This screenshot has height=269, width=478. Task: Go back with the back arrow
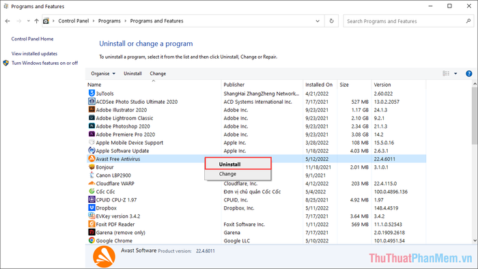8,21
